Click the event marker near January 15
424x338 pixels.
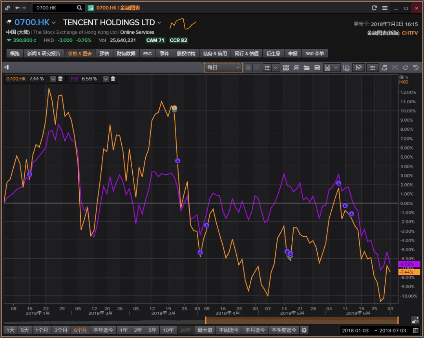[x=29, y=174]
